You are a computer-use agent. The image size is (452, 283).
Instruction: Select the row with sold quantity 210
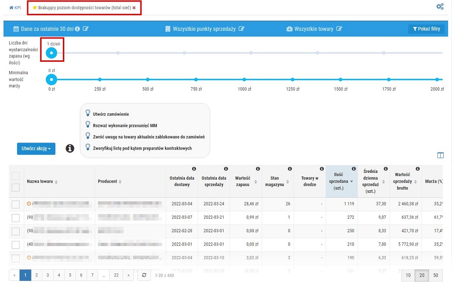click(16, 245)
